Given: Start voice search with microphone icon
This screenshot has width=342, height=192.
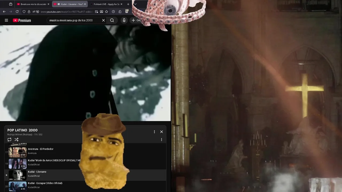Looking at the screenshot, I should [x=124, y=20].
